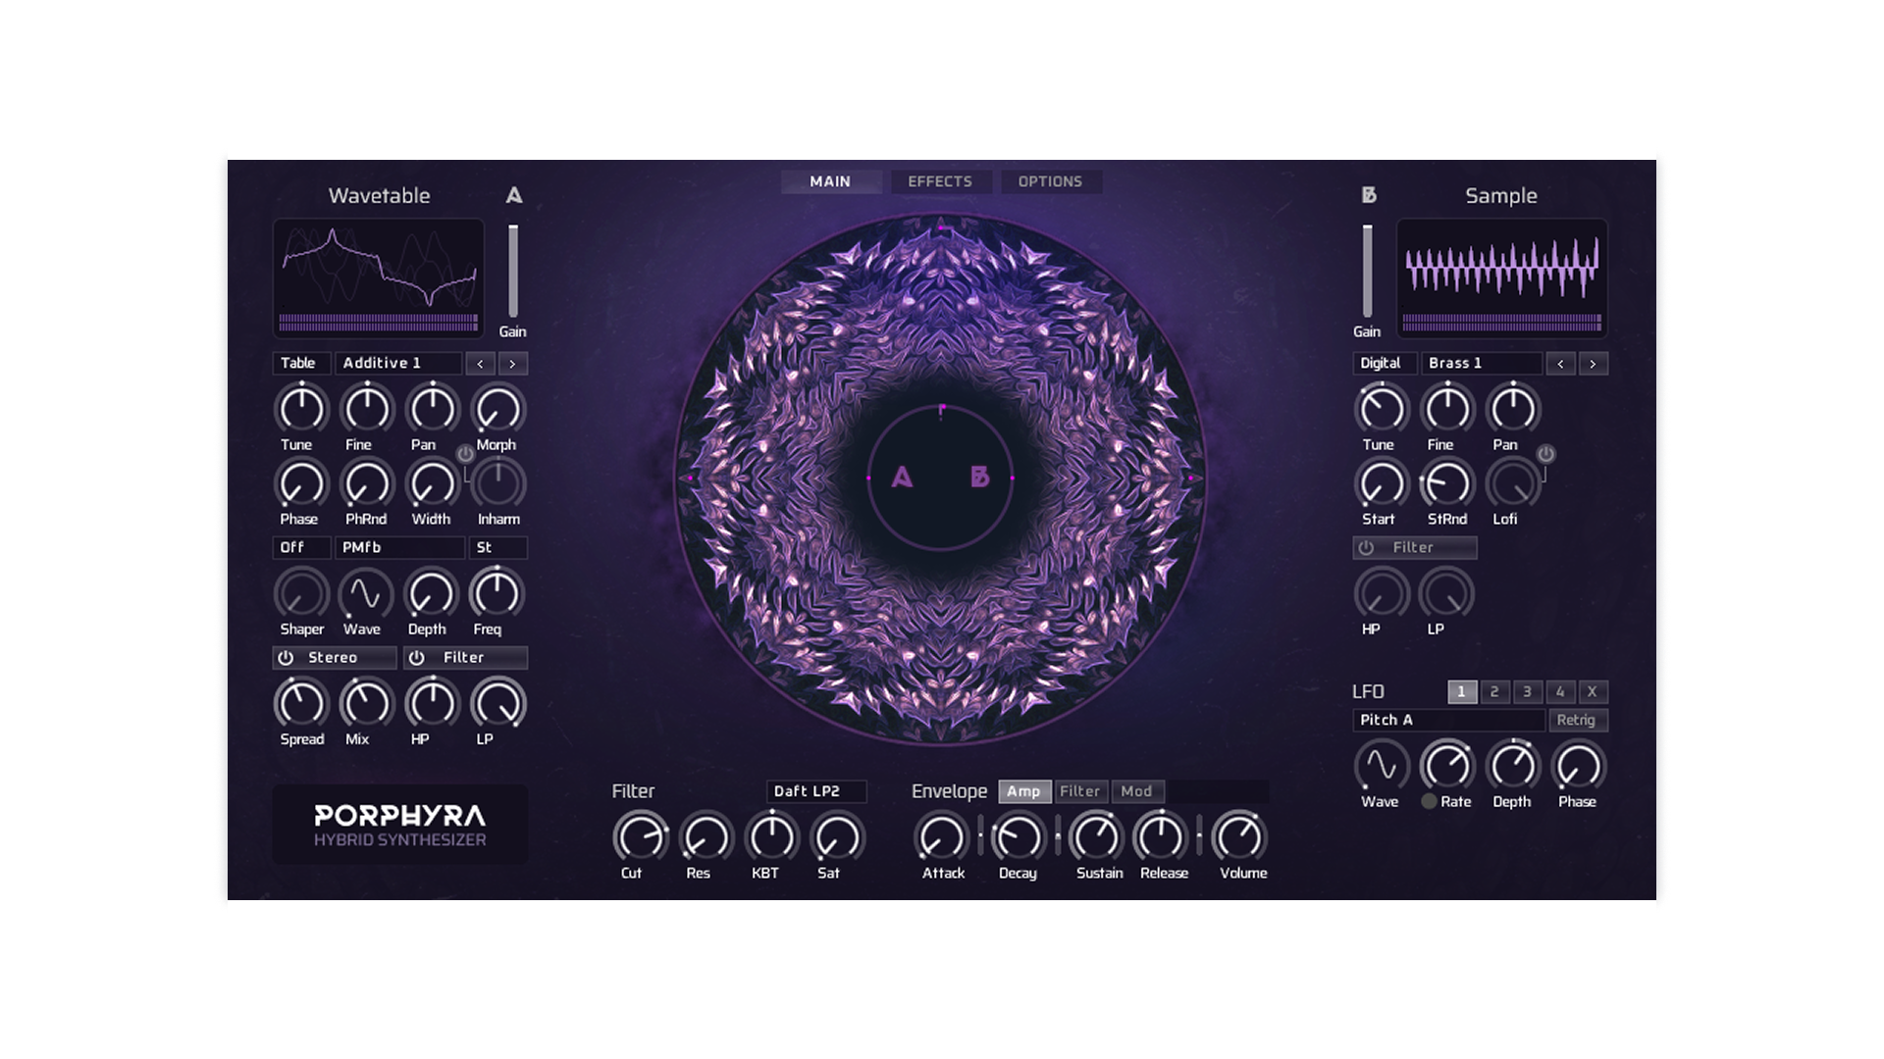Click the LFO sine wave icon
Image resolution: width=1884 pixels, height=1059 pixels.
tap(1382, 766)
